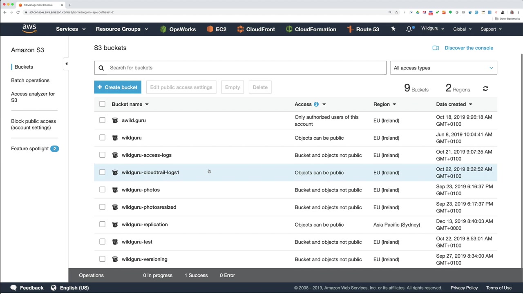Select Buckets in the S3 sidebar
Viewport: 523px width, 294px height.
[24, 67]
